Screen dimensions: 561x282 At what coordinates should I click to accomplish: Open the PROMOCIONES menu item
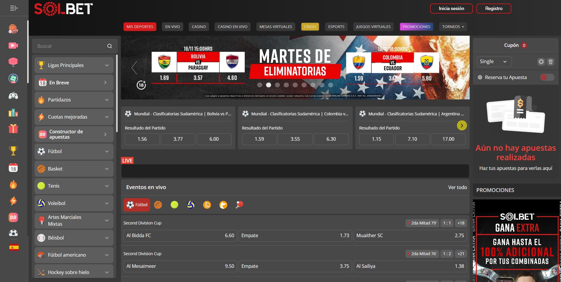tap(416, 27)
